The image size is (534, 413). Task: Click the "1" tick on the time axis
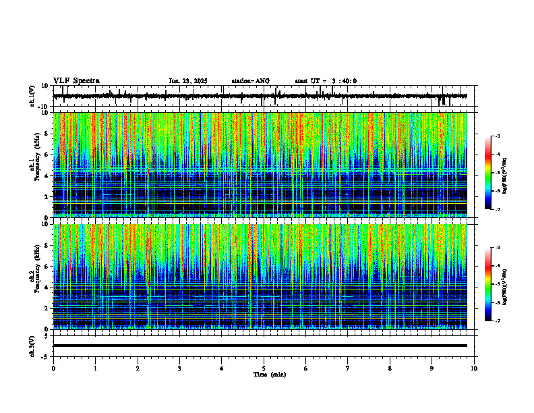95,368
